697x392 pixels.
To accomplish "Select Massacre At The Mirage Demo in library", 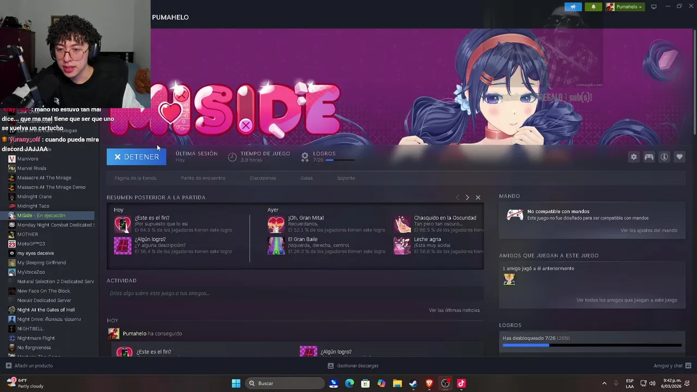I will pyautogui.click(x=51, y=187).
